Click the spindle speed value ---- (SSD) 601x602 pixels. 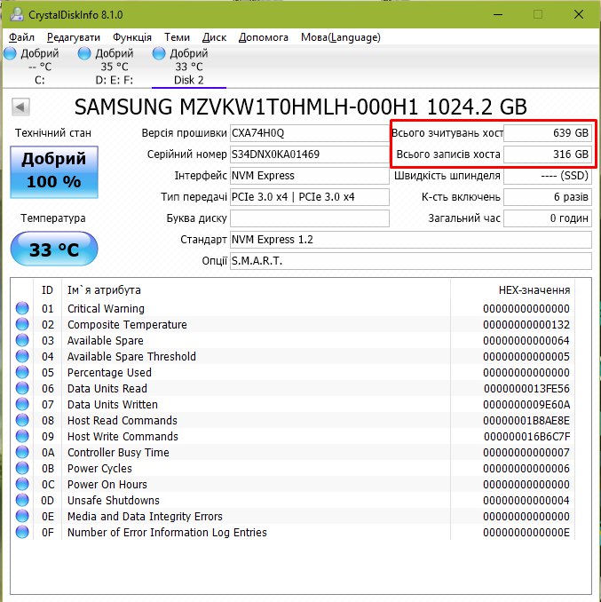[x=548, y=176]
